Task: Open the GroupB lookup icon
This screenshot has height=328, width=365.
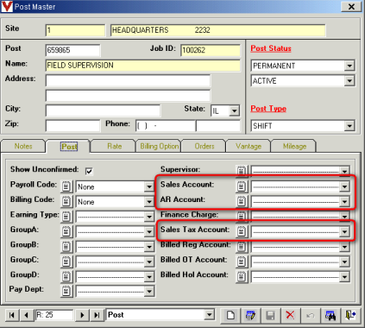Action: 66,247
